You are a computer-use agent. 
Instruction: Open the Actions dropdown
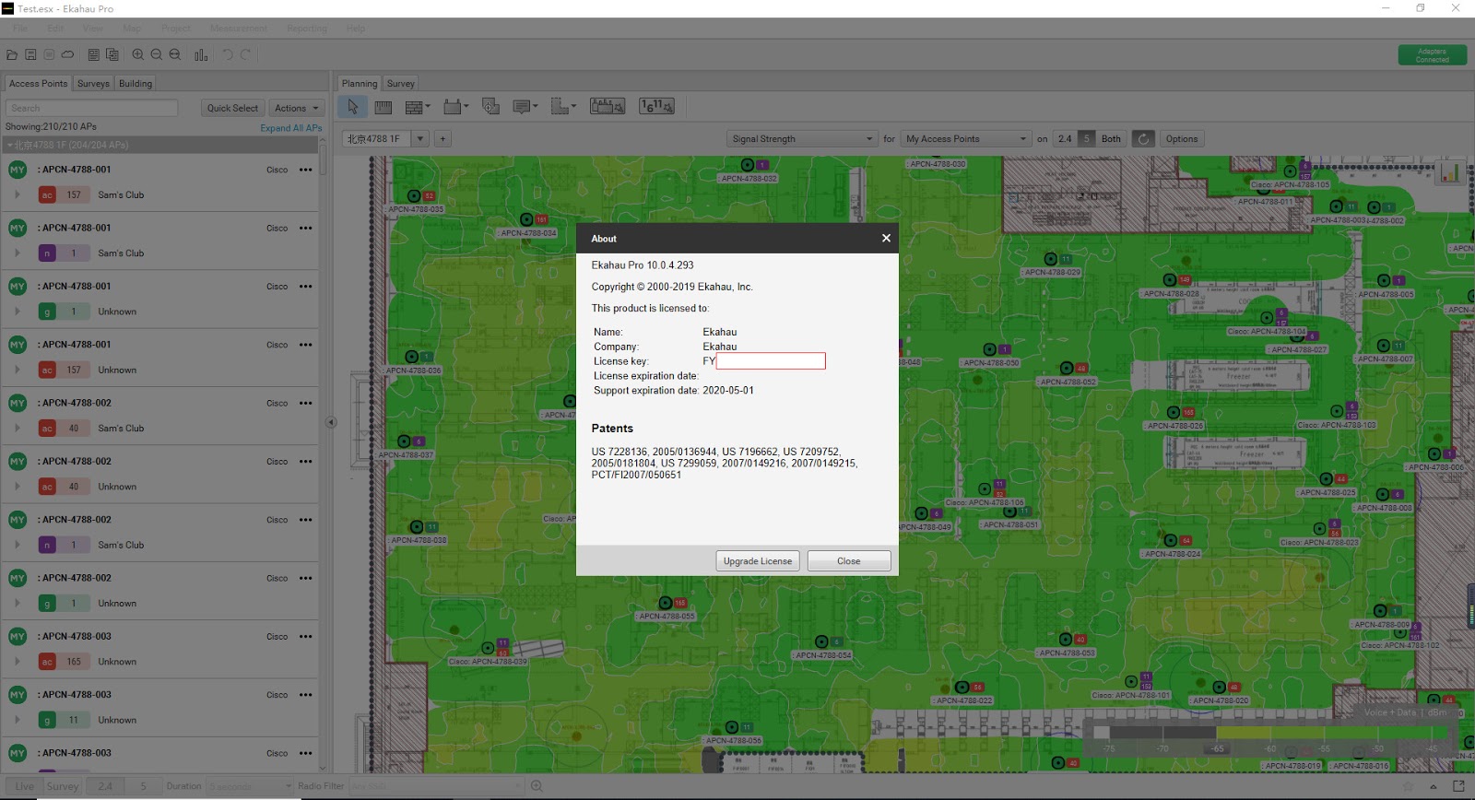(297, 108)
